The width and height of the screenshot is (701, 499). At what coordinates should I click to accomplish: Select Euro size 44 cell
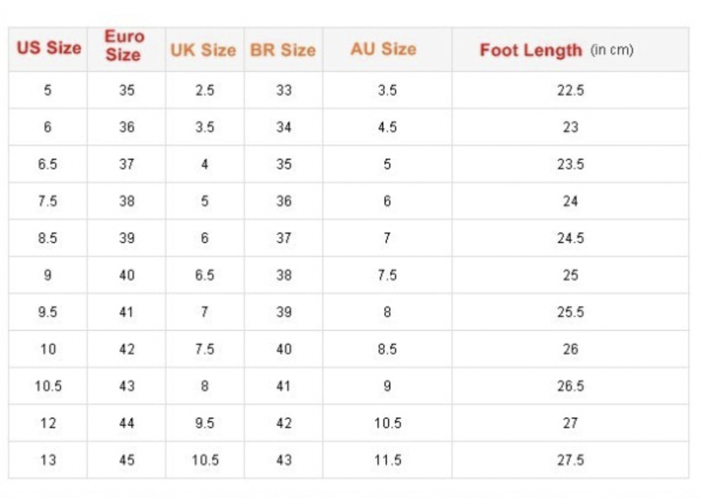coord(127,423)
